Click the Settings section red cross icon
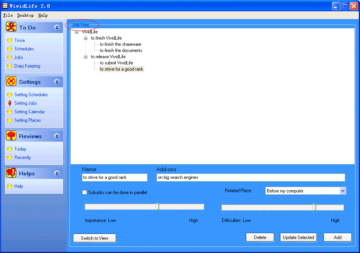 click(x=11, y=81)
